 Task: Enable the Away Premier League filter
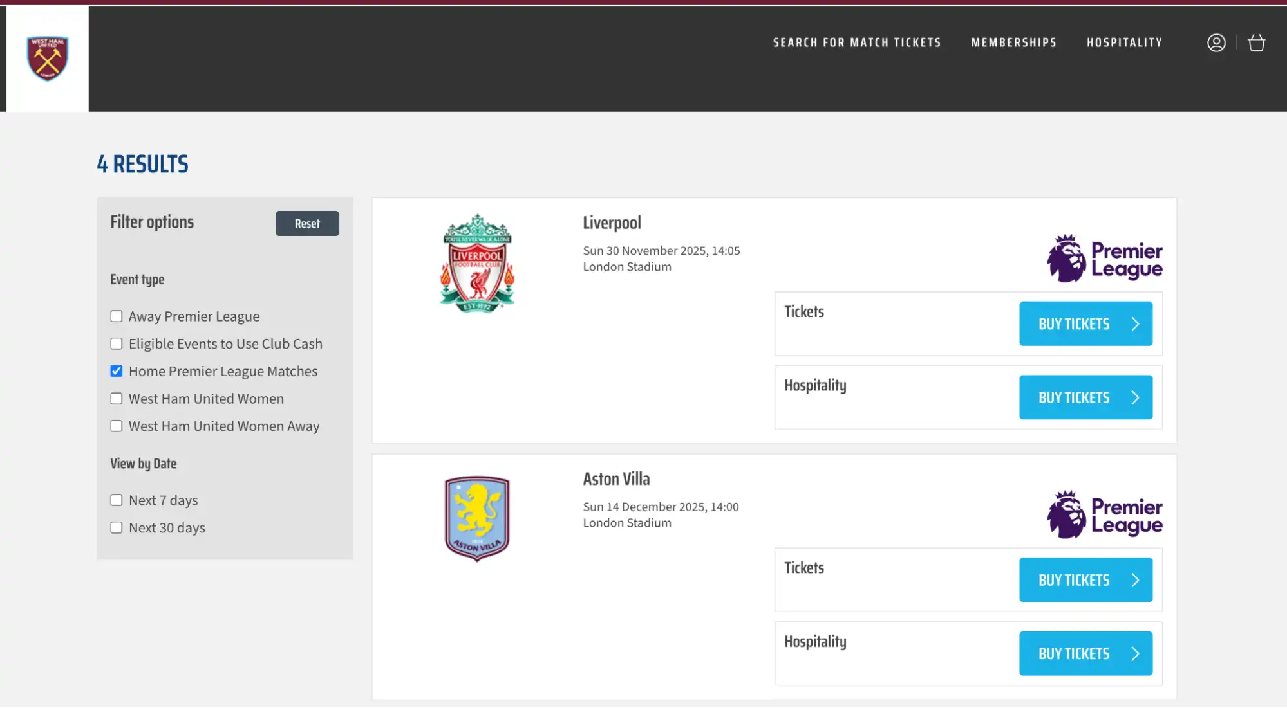pos(116,316)
